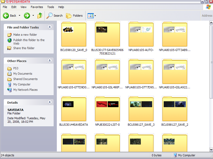Collapse the Other Places panel

pyautogui.click(x=50, y=60)
